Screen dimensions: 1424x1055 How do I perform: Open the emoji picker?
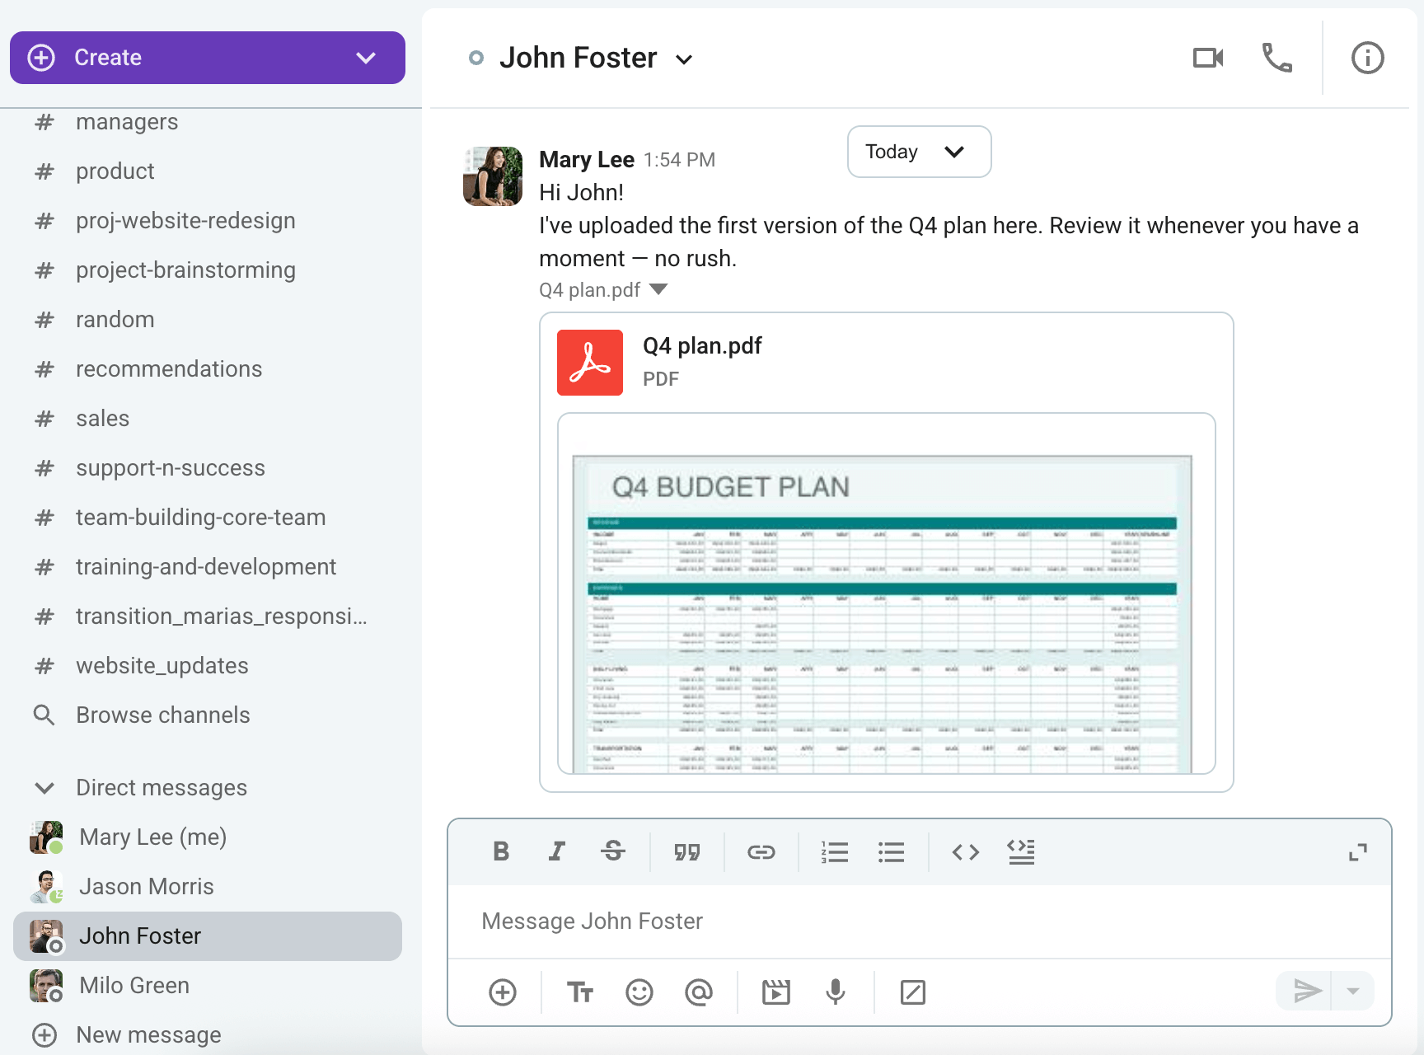(640, 992)
